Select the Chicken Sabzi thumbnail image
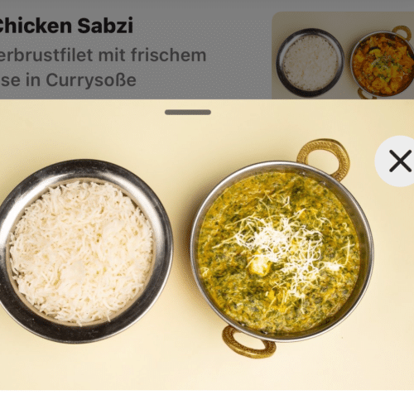The image size is (414, 414). 343,55
